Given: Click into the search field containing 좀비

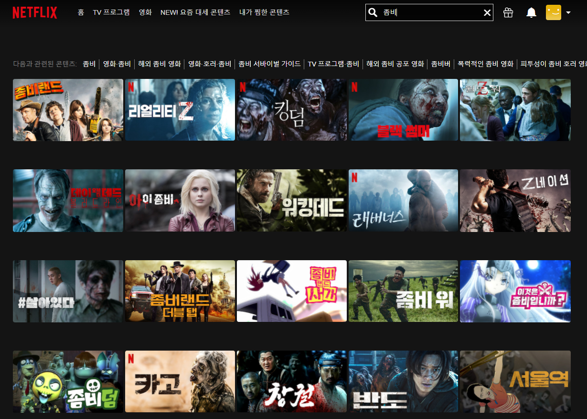Looking at the screenshot, I should [x=429, y=12].
